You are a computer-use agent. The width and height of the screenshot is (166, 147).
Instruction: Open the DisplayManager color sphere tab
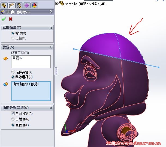coord(34,5)
